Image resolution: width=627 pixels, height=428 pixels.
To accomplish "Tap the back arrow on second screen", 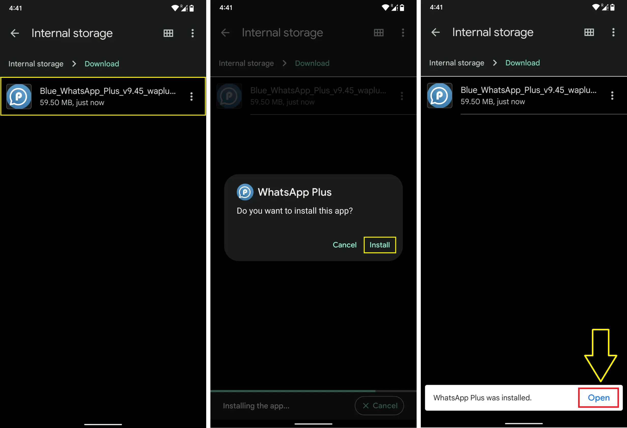I will point(225,32).
